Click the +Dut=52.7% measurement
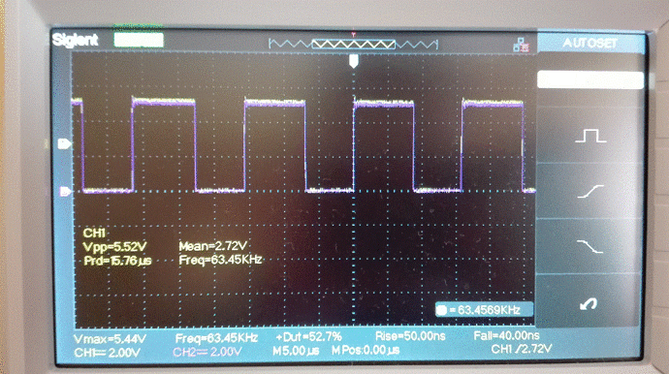This screenshot has width=669, height=374. pos(308,337)
